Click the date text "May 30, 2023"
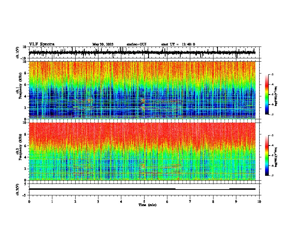The image size is (292, 226). tap(103, 44)
